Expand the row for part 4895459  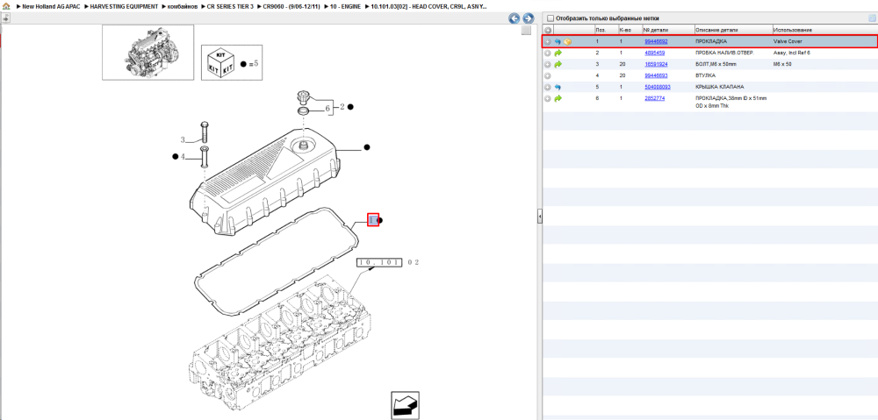click(x=548, y=53)
